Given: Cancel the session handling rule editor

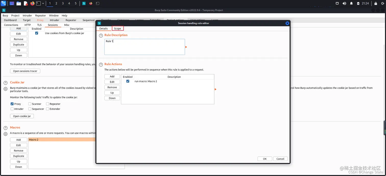Looking at the screenshot, I should (280, 159).
